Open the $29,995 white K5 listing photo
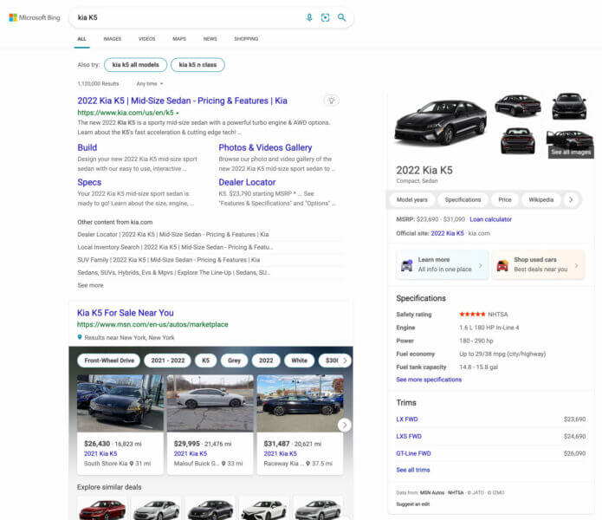Viewport: 602px width, 520px height. pos(210,403)
